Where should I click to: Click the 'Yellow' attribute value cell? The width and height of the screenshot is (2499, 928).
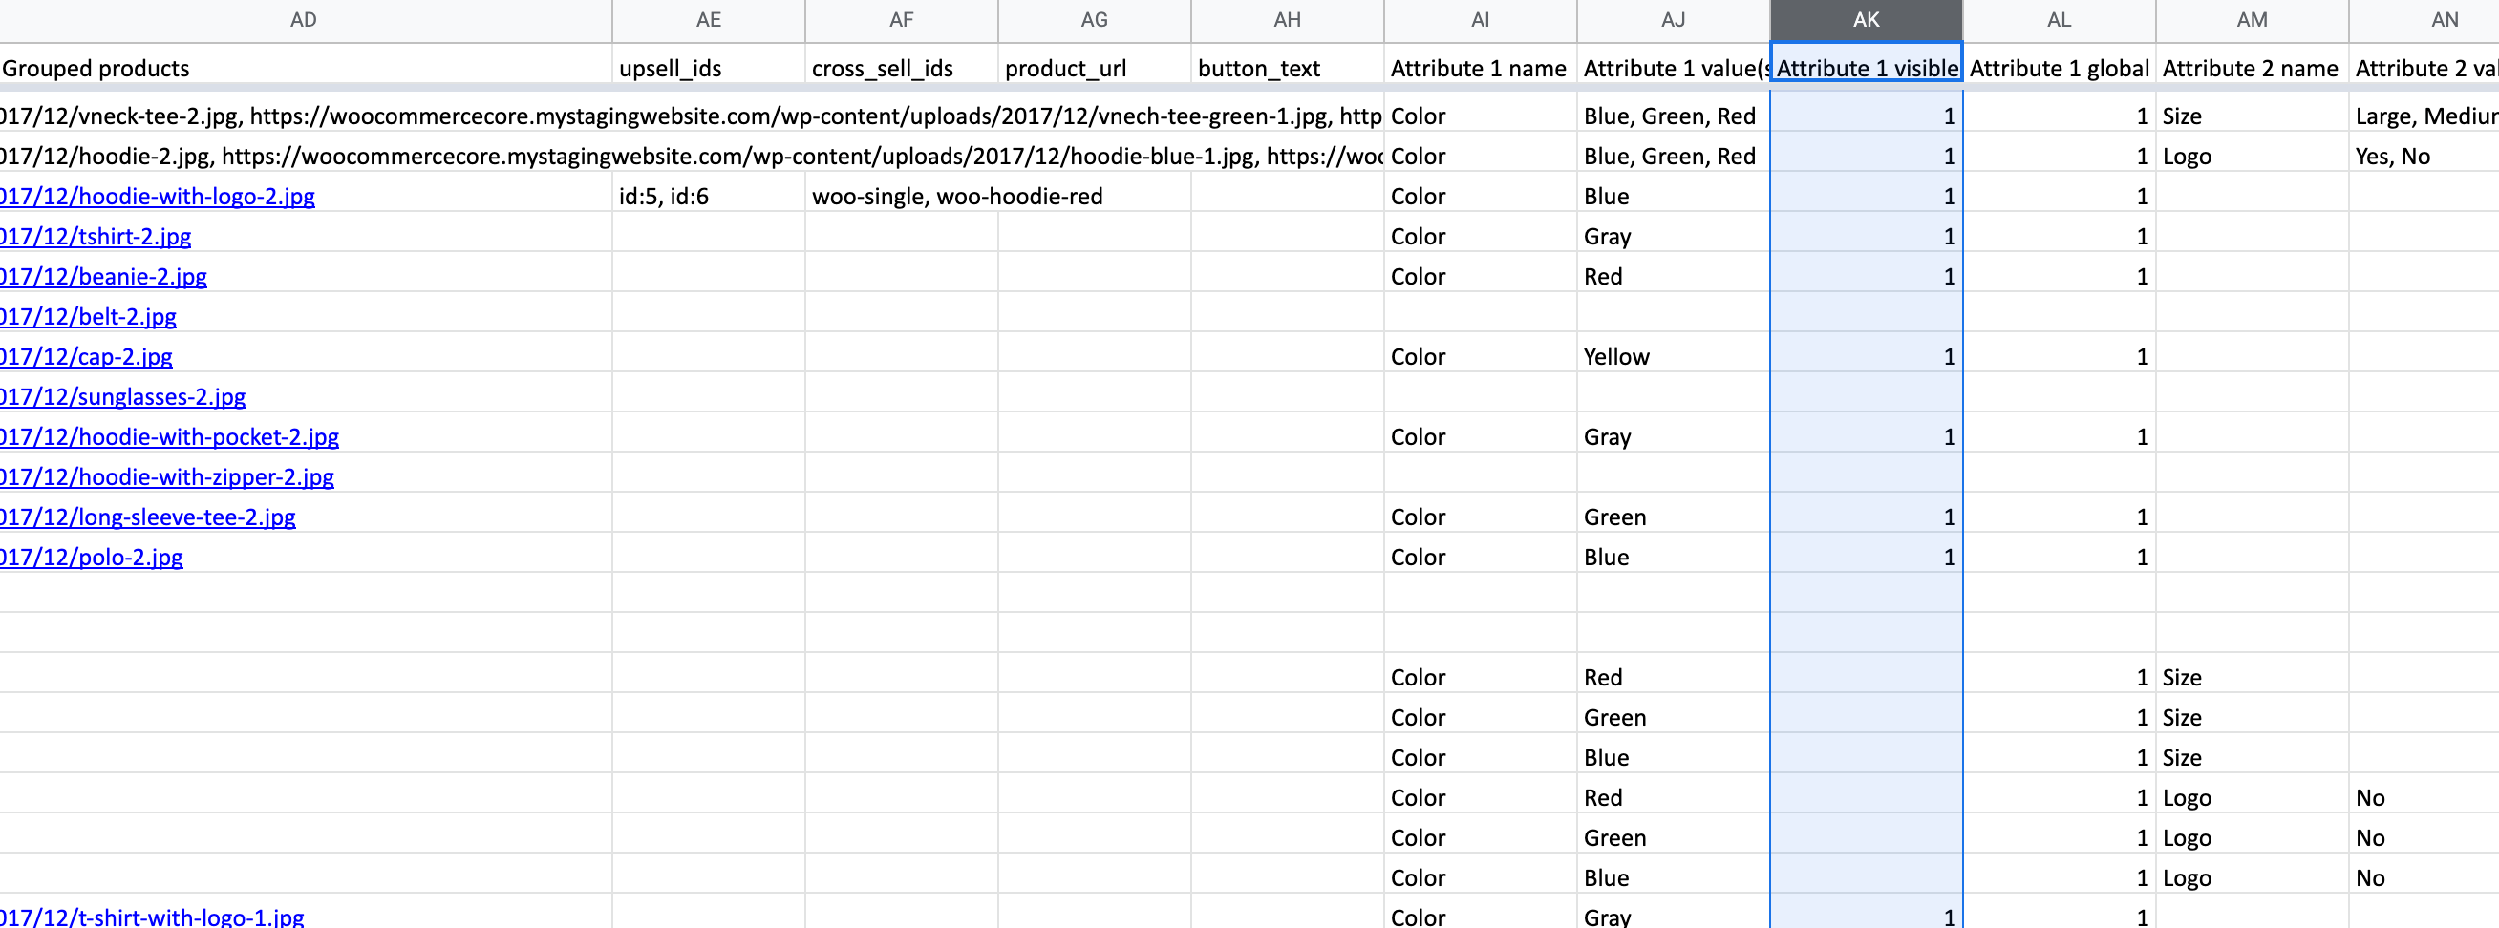(1672, 357)
